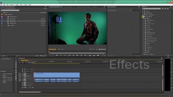Mute audio track A1
Image resolution: width=173 pixels, height=97 pixels.
(29, 79)
